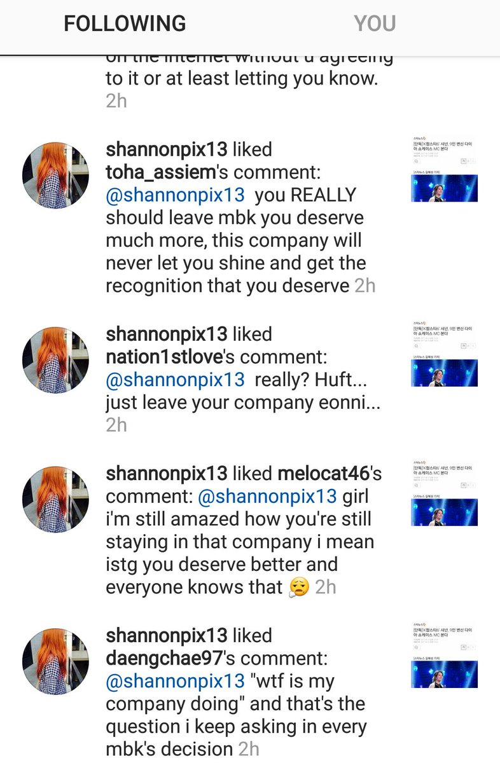500x763 pixels.
Task: Open nation1stlove's profile link
Action: [x=163, y=357]
